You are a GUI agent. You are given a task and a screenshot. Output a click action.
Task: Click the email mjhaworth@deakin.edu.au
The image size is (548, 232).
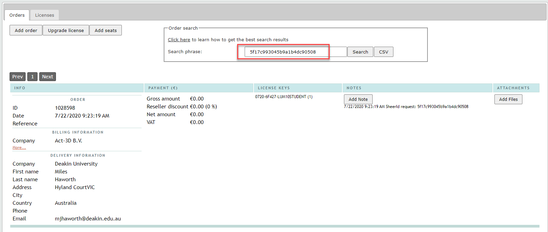pos(88,219)
